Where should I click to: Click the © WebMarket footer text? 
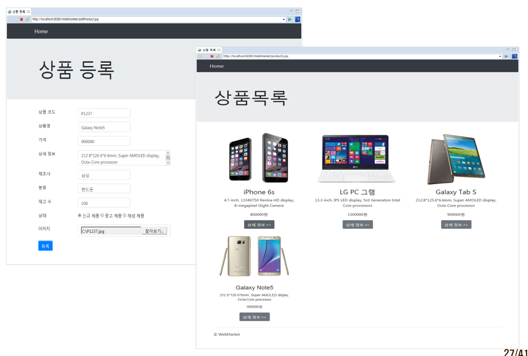(x=227, y=335)
